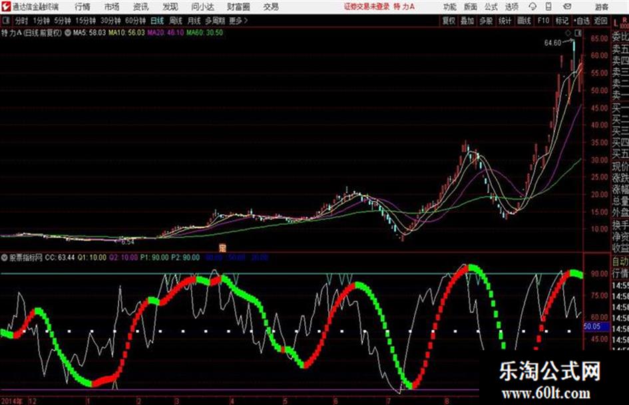Click 2014年 date axis label

point(11,401)
